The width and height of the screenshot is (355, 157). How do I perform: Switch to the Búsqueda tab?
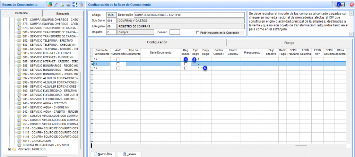(x=63, y=14)
